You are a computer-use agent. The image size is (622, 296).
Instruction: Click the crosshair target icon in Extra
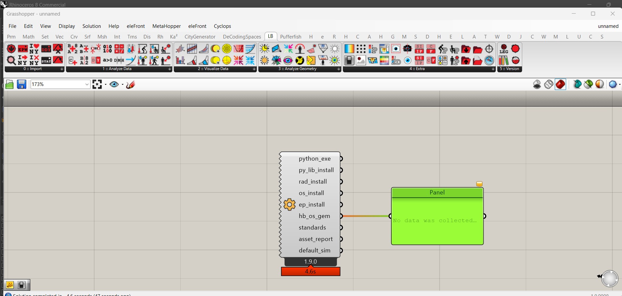[x=489, y=49]
